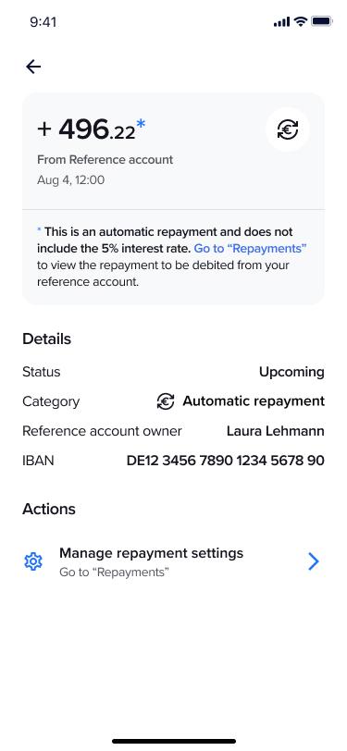Tap the back arrow icon
This screenshot has width=347, height=751.
pyautogui.click(x=33, y=67)
